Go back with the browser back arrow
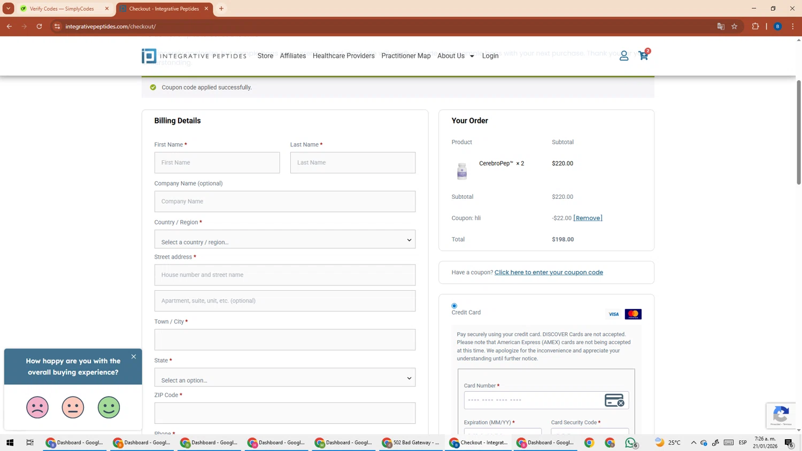802x451 pixels. click(x=9, y=26)
